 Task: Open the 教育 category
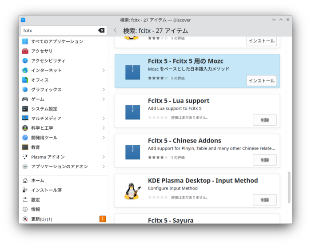tap(64, 147)
